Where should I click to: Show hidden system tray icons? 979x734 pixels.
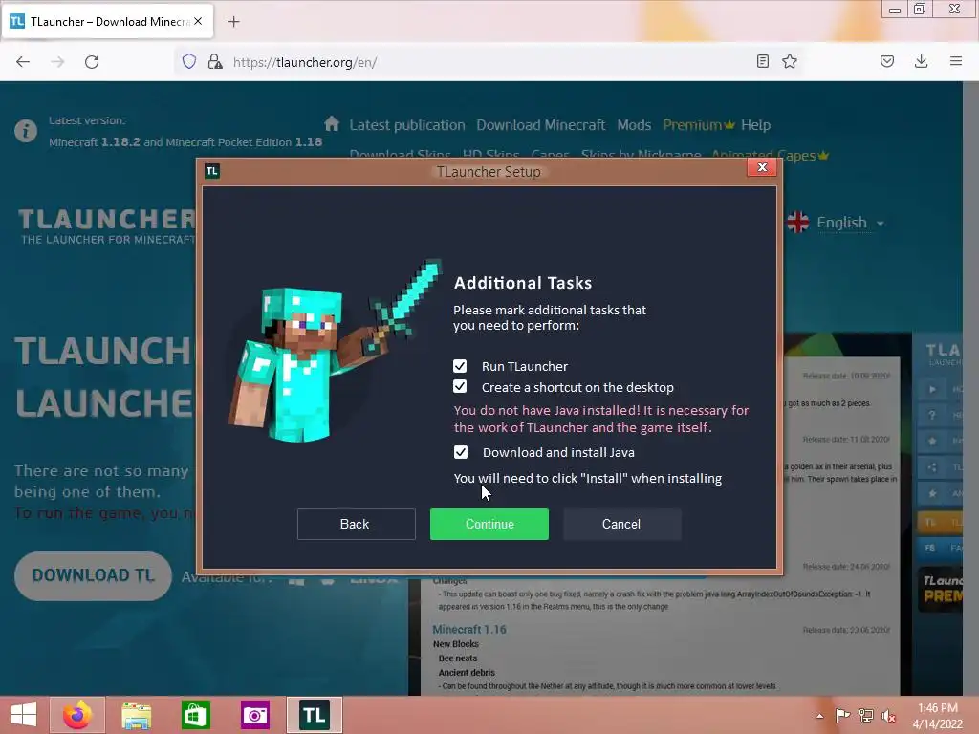(x=819, y=716)
